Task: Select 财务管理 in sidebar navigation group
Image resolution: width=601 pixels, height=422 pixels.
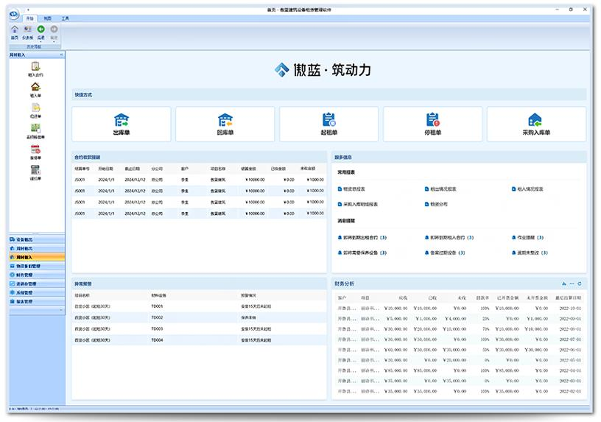Action: (x=27, y=275)
